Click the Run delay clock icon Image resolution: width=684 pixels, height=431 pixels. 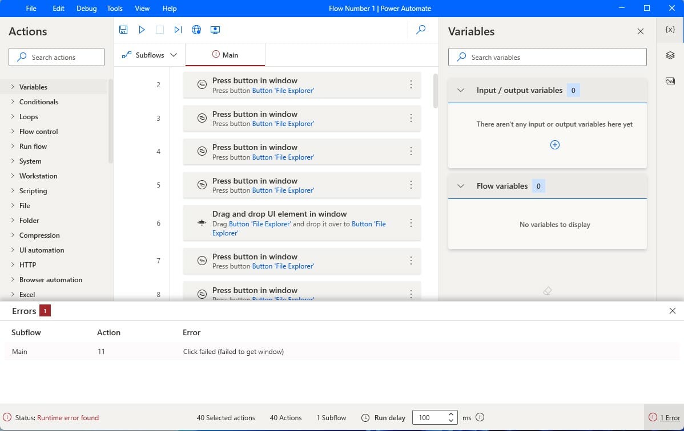coord(365,417)
